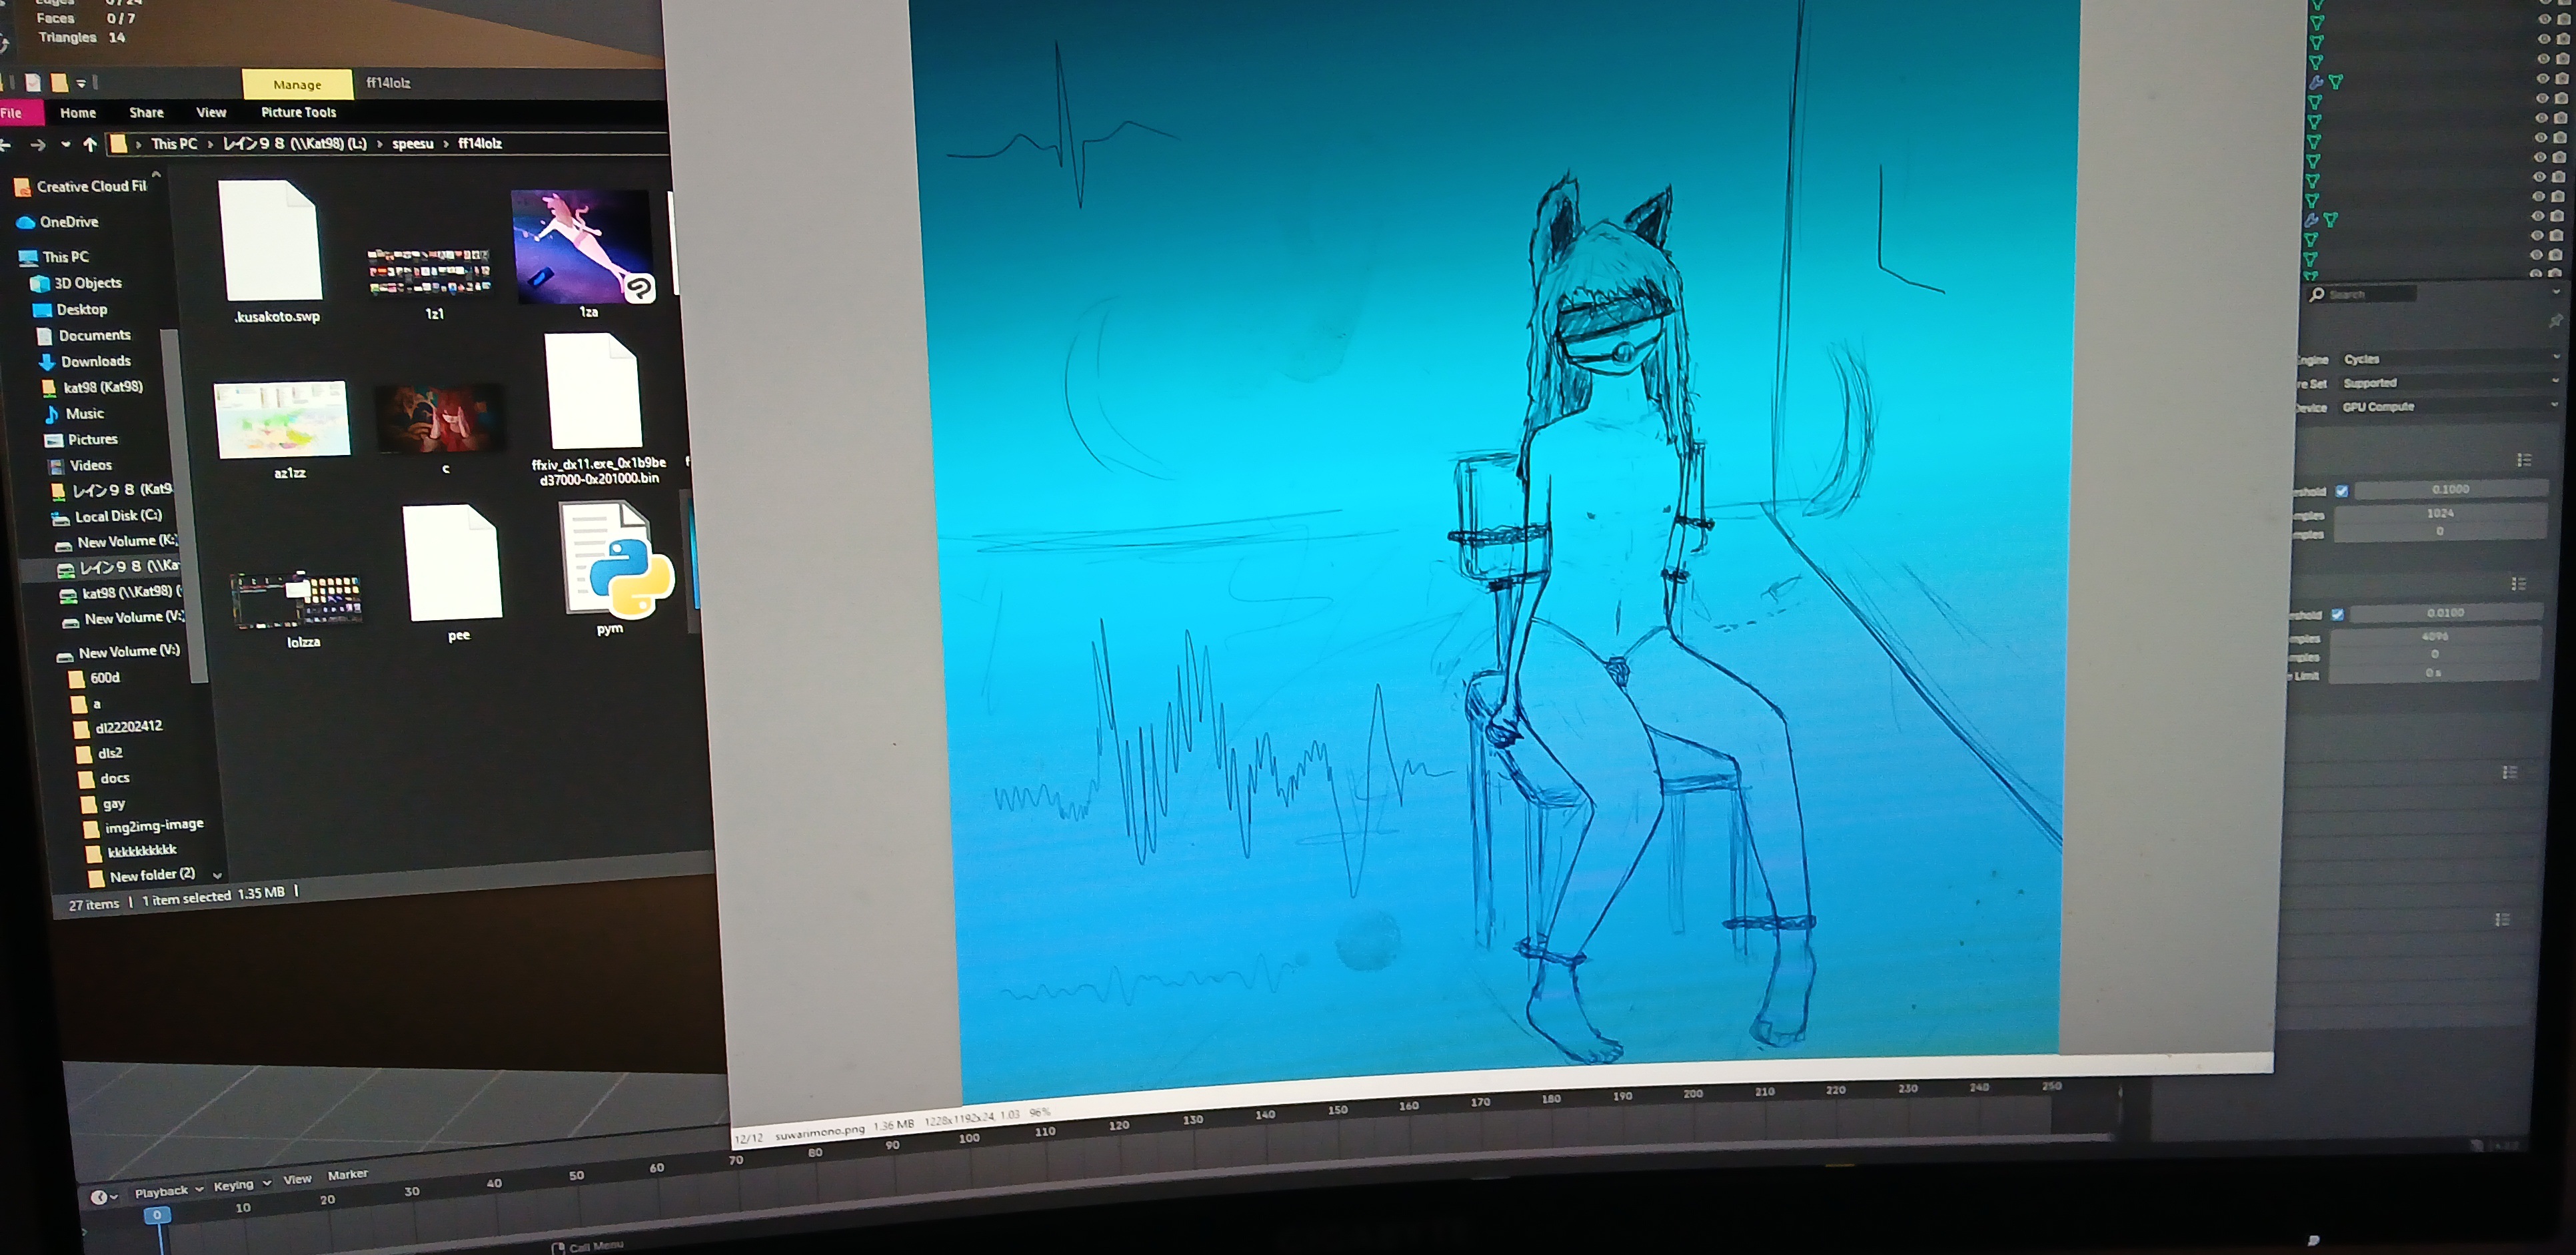
Task: Uncheck the first Noise Threshold checkbox
Action: pos(2341,490)
